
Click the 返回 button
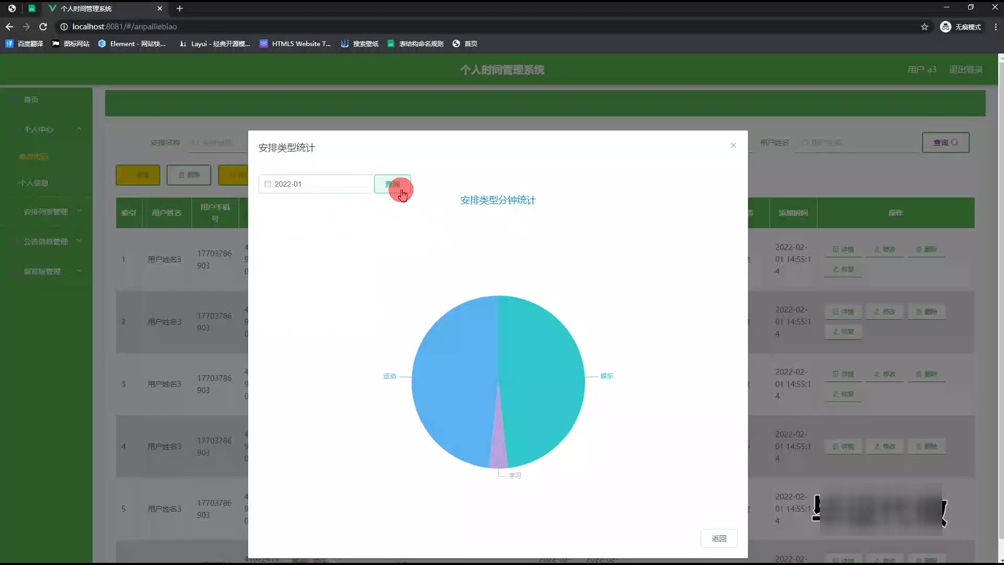(x=719, y=538)
